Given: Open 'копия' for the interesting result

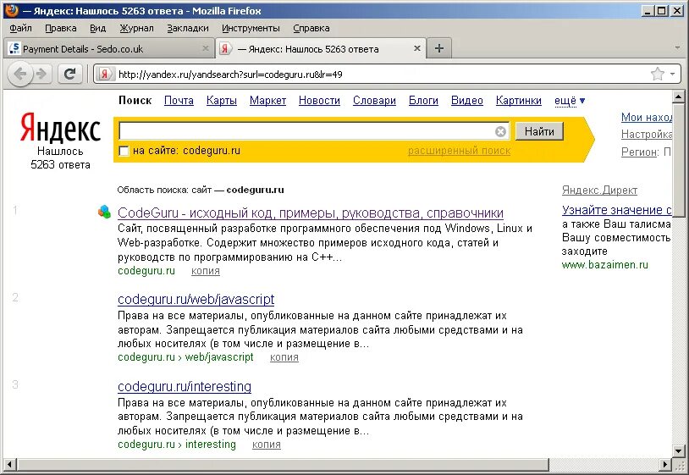Looking at the screenshot, I should click(x=267, y=445).
